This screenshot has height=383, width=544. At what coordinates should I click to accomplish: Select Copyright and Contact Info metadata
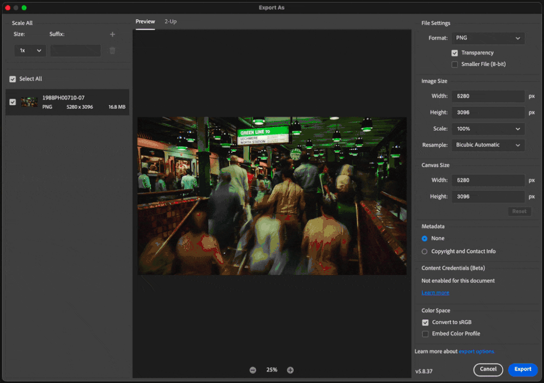click(x=425, y=252)
